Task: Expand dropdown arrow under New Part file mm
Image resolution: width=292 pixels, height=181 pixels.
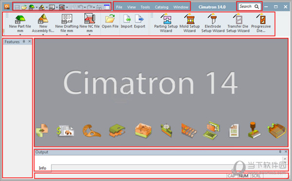Action: point(20,35)
